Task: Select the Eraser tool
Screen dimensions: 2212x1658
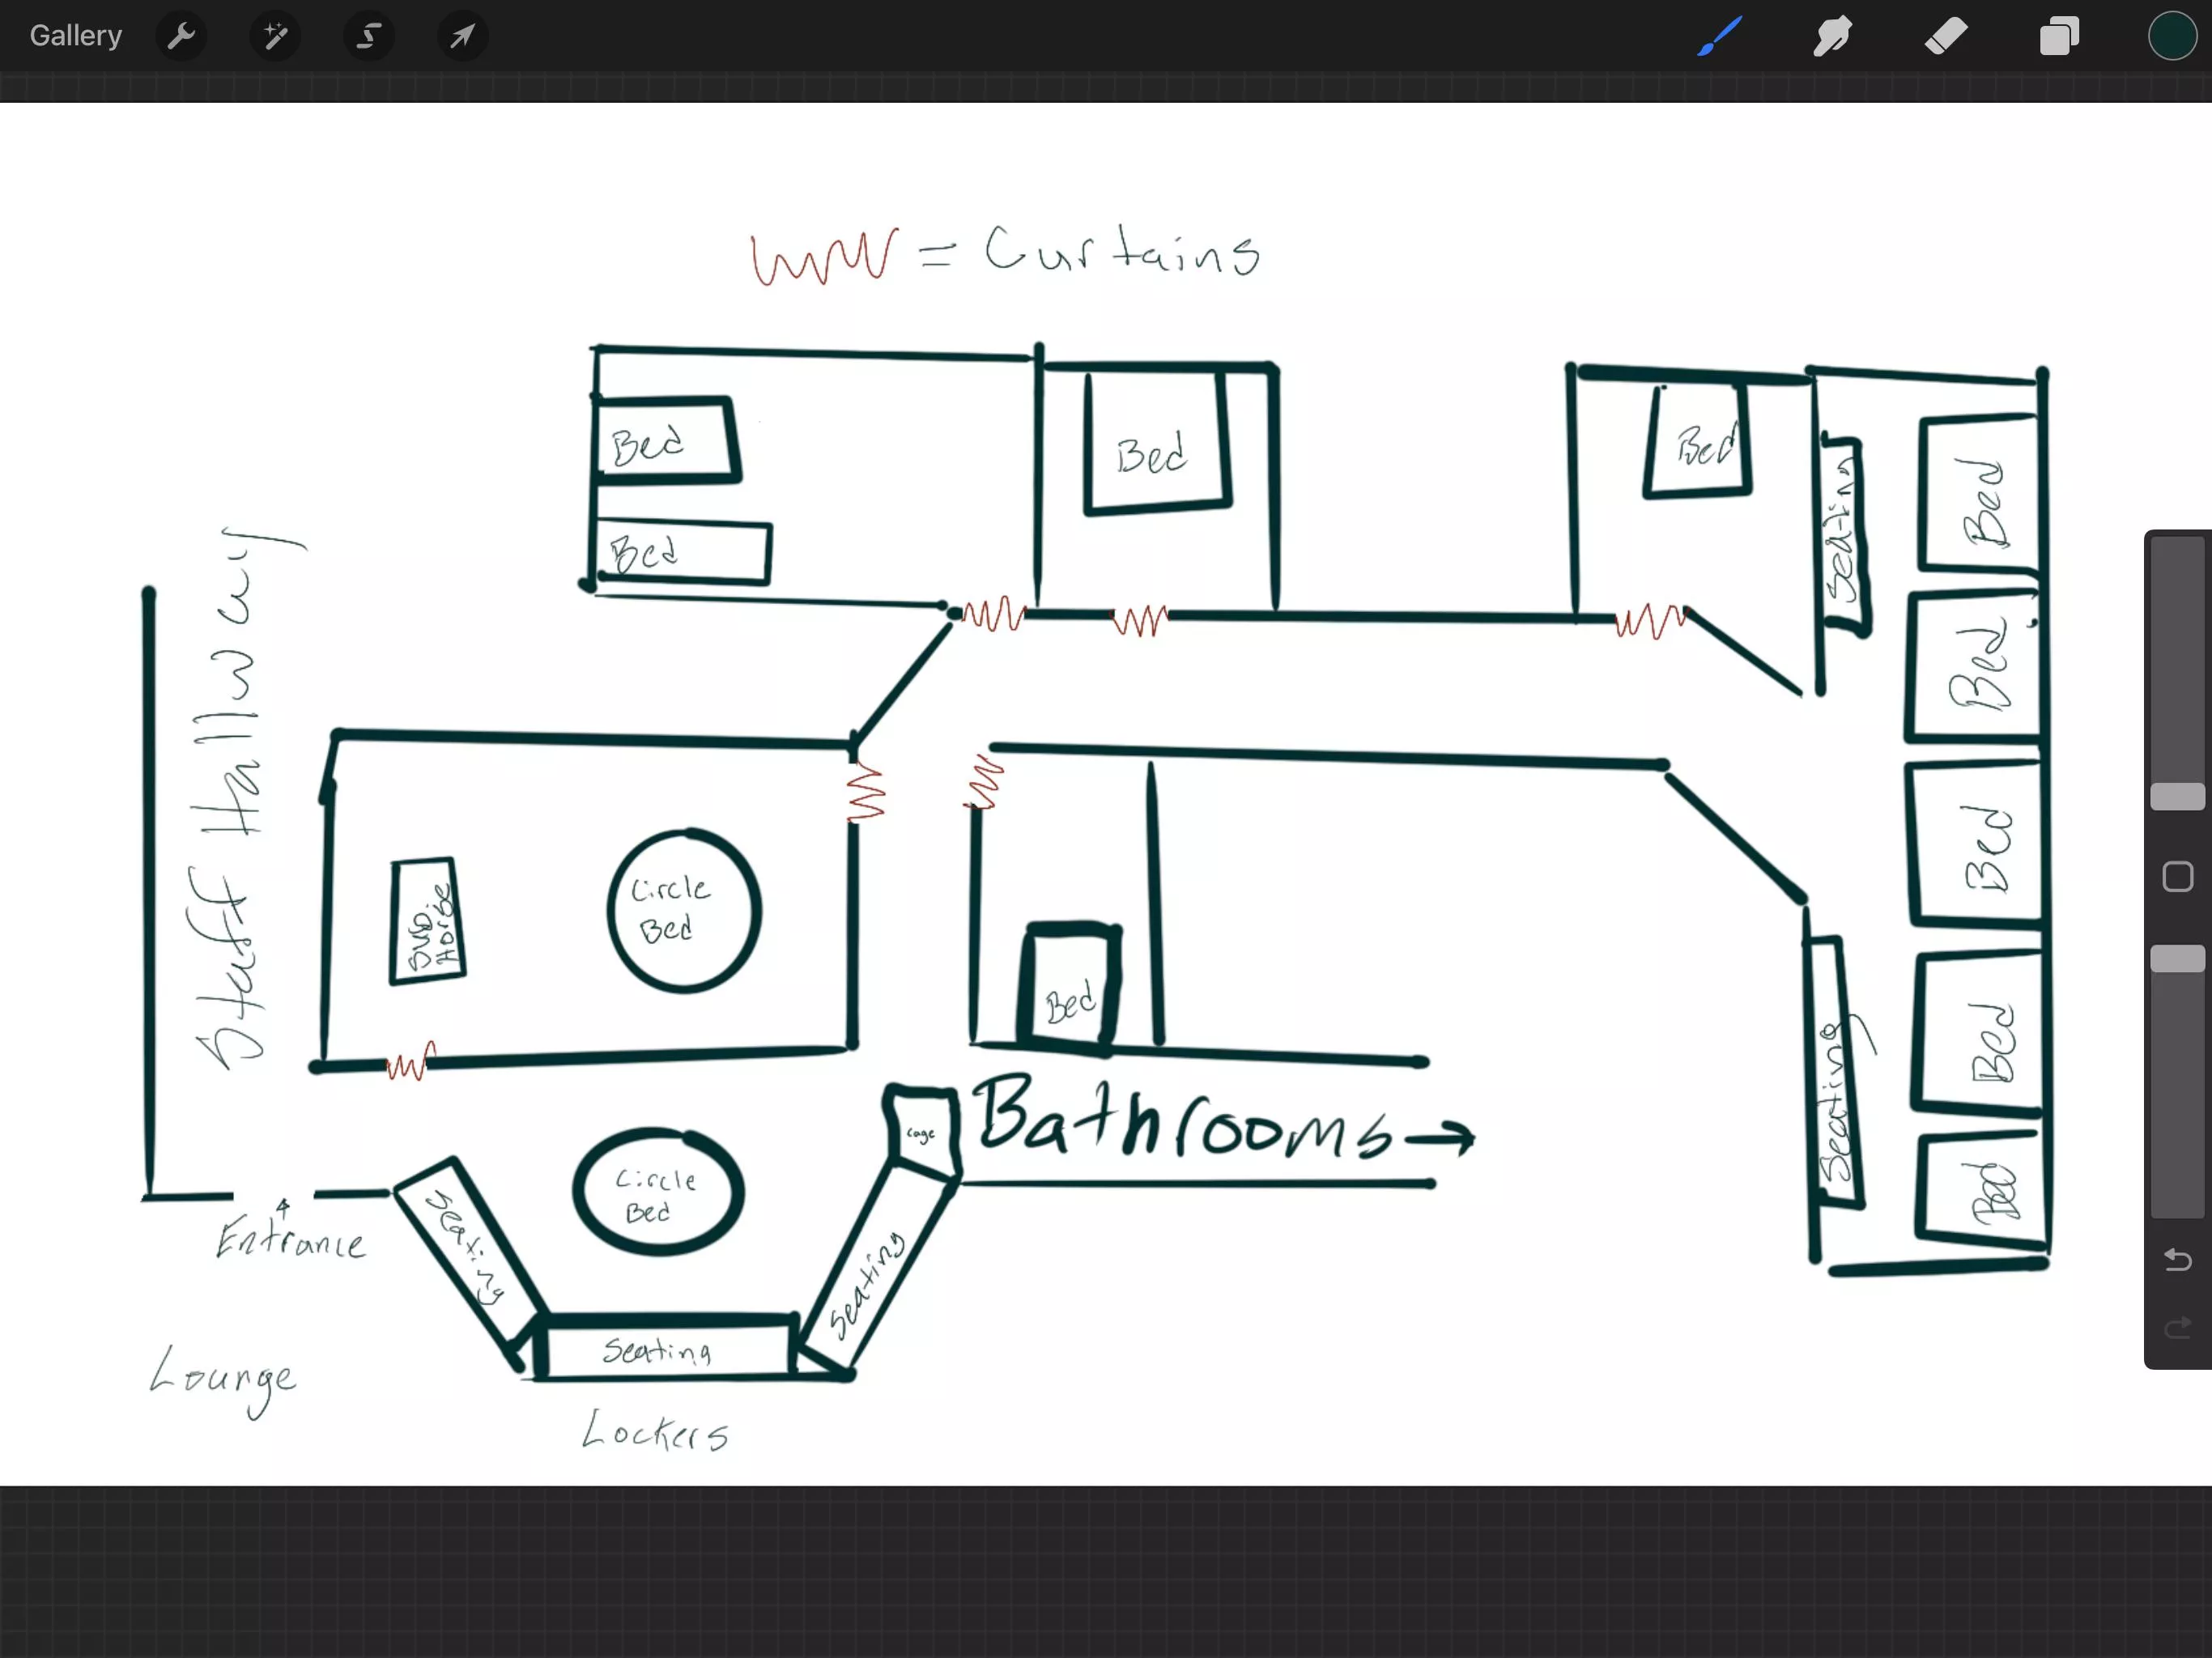Action: [1946, 37]
